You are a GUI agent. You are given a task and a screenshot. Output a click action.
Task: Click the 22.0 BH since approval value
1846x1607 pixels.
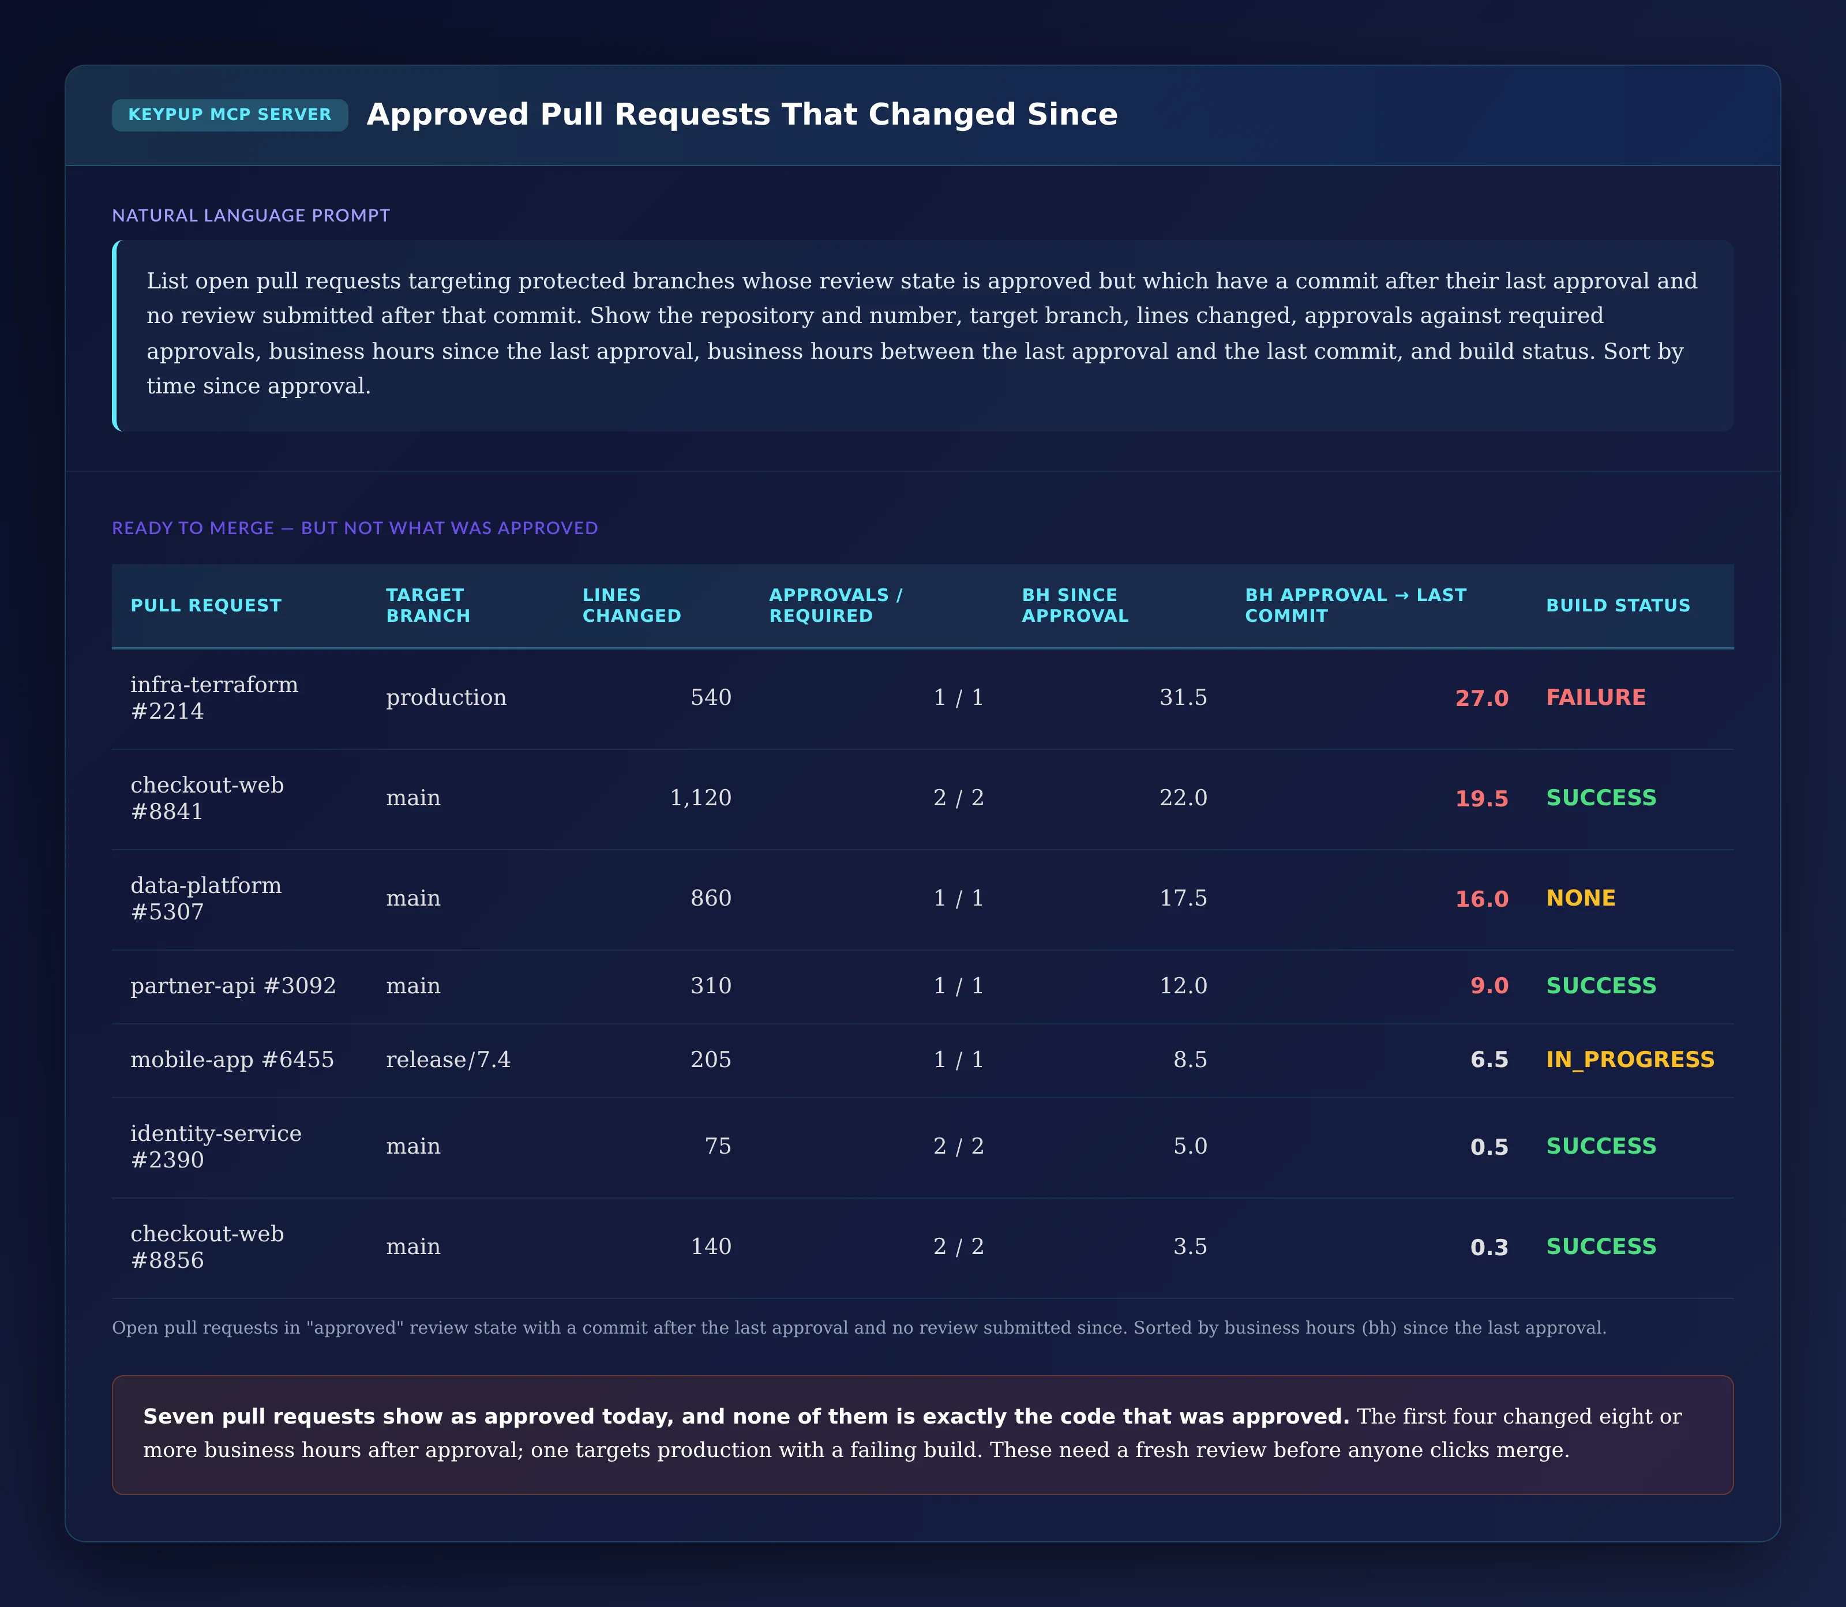point(1183,798)
